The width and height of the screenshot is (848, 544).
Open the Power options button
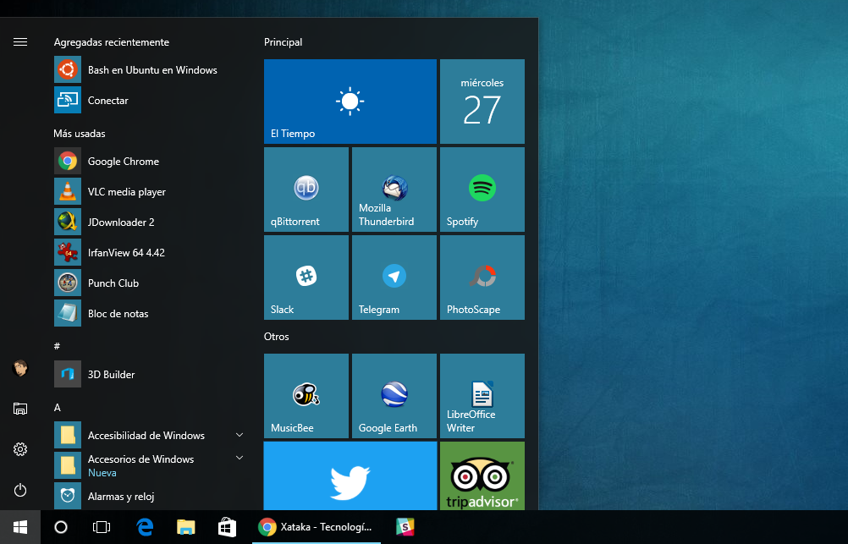point(20,490)
